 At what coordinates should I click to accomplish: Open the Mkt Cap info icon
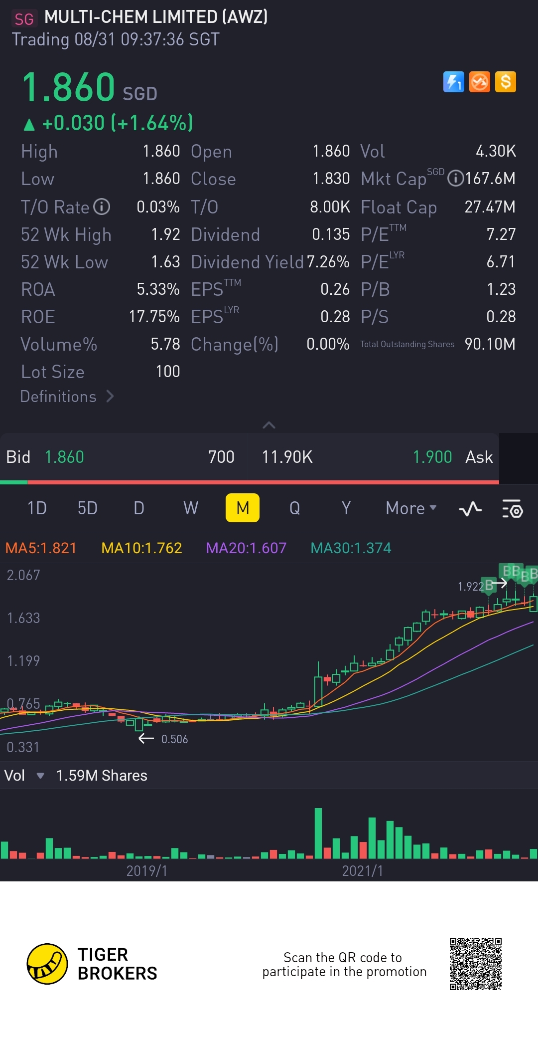coord(455,178)
